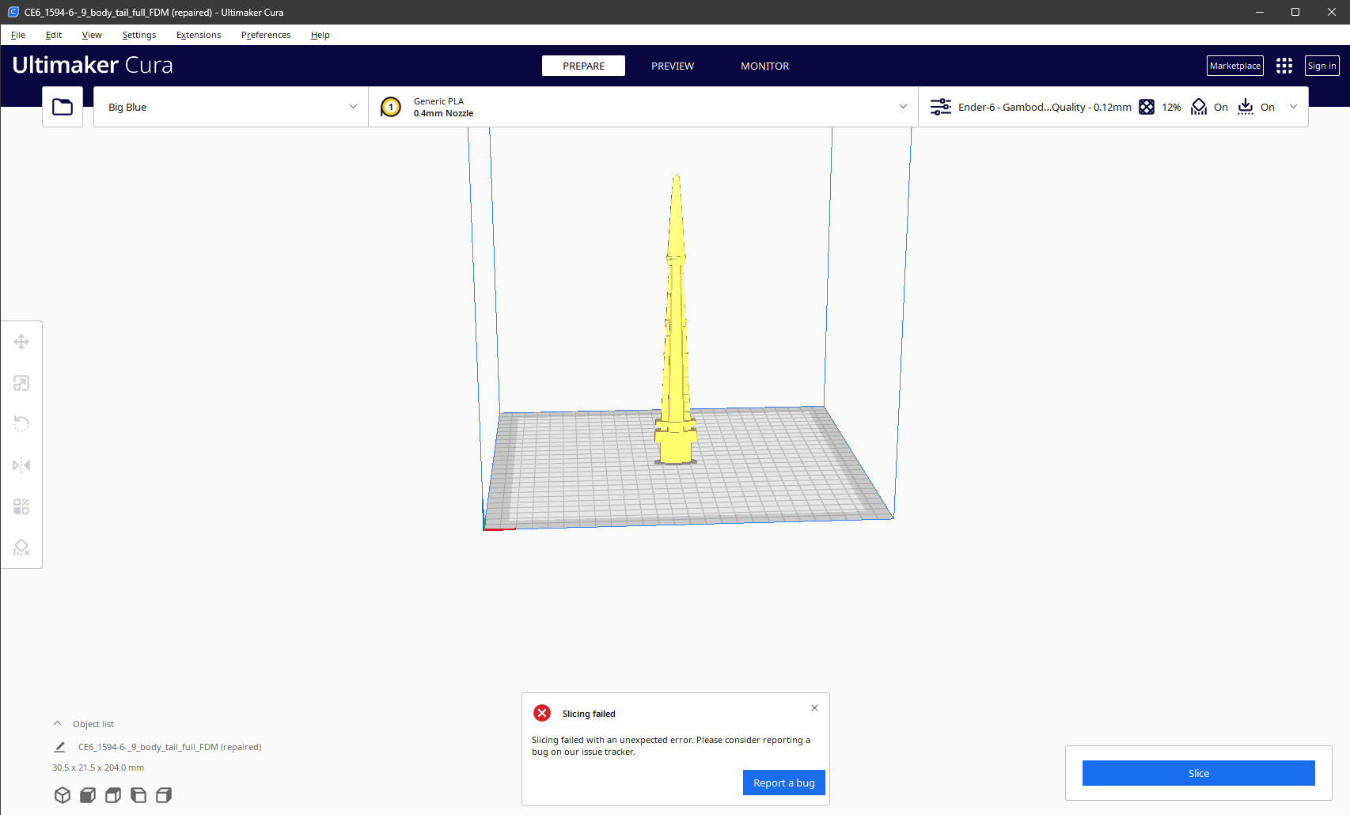
Task: Click the front camera view cube icon
Action: (87, 795)
